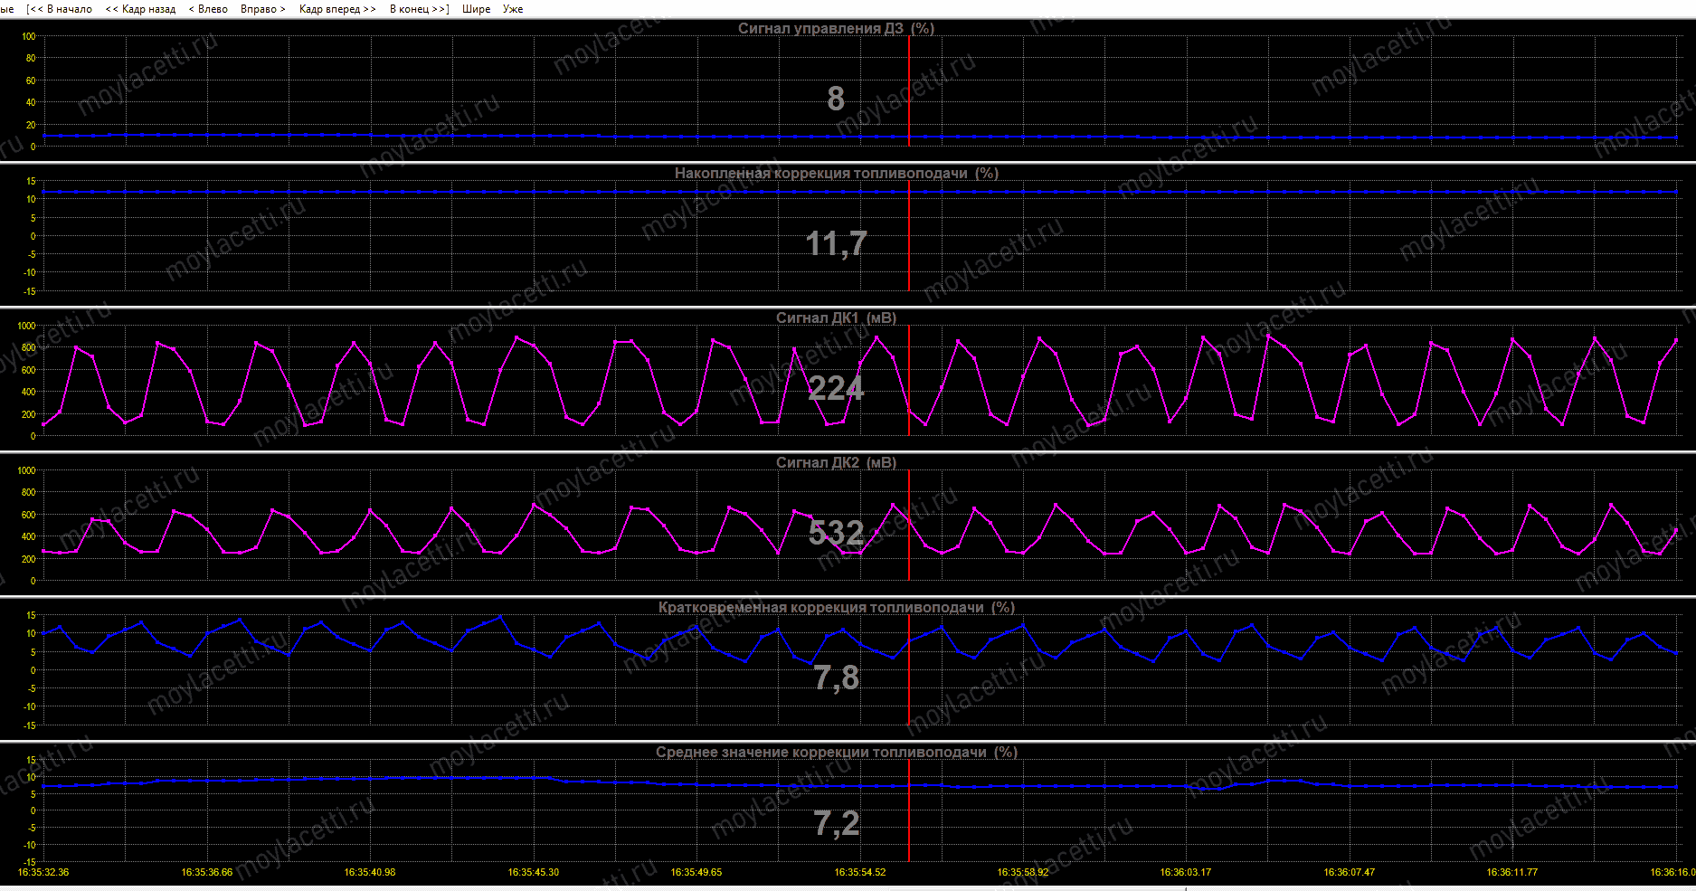This screenshot has width=1696, height=891.
Task: Click the "Накопленная коррекция топливоподачи" graph title
Action: click(836, 173)
